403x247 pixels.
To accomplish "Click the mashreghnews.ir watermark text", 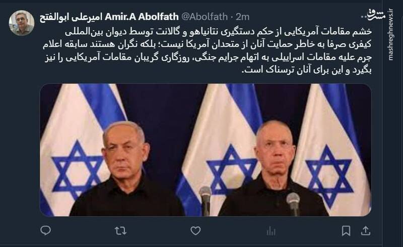I will (391, 35).
